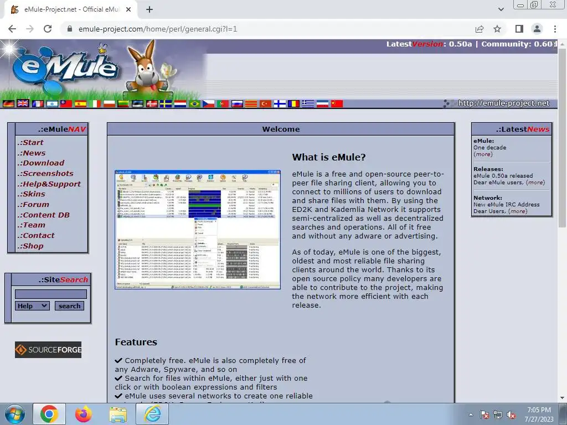Image resolution: width=567 pixels, height=425 pixels.
Task: Pick the Romanian flag
Action: coord(294,103)
